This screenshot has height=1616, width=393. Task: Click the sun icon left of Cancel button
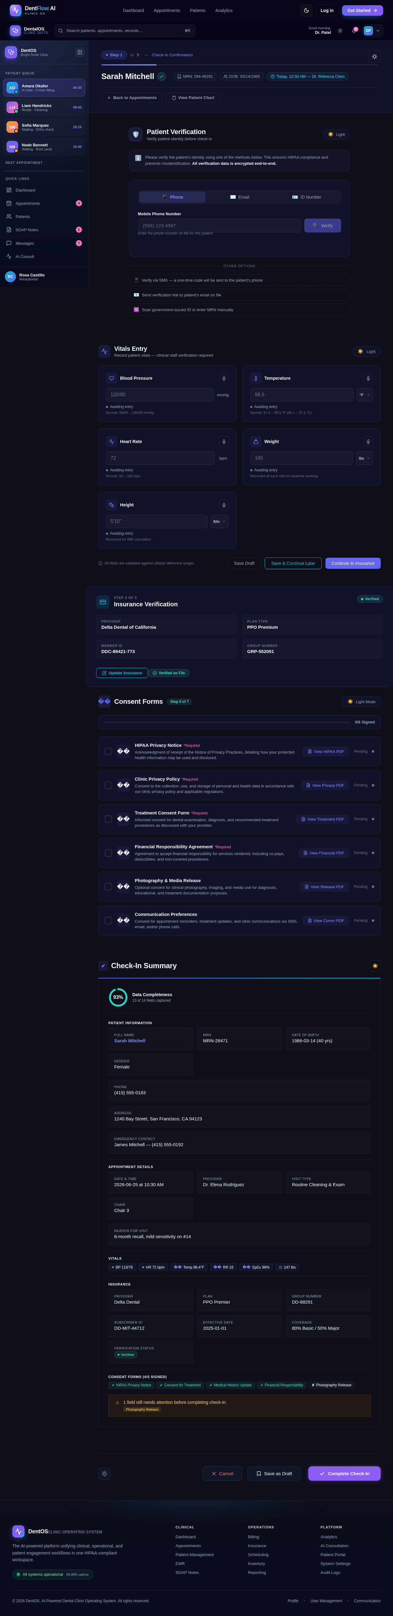click(x=105, y=1474)
